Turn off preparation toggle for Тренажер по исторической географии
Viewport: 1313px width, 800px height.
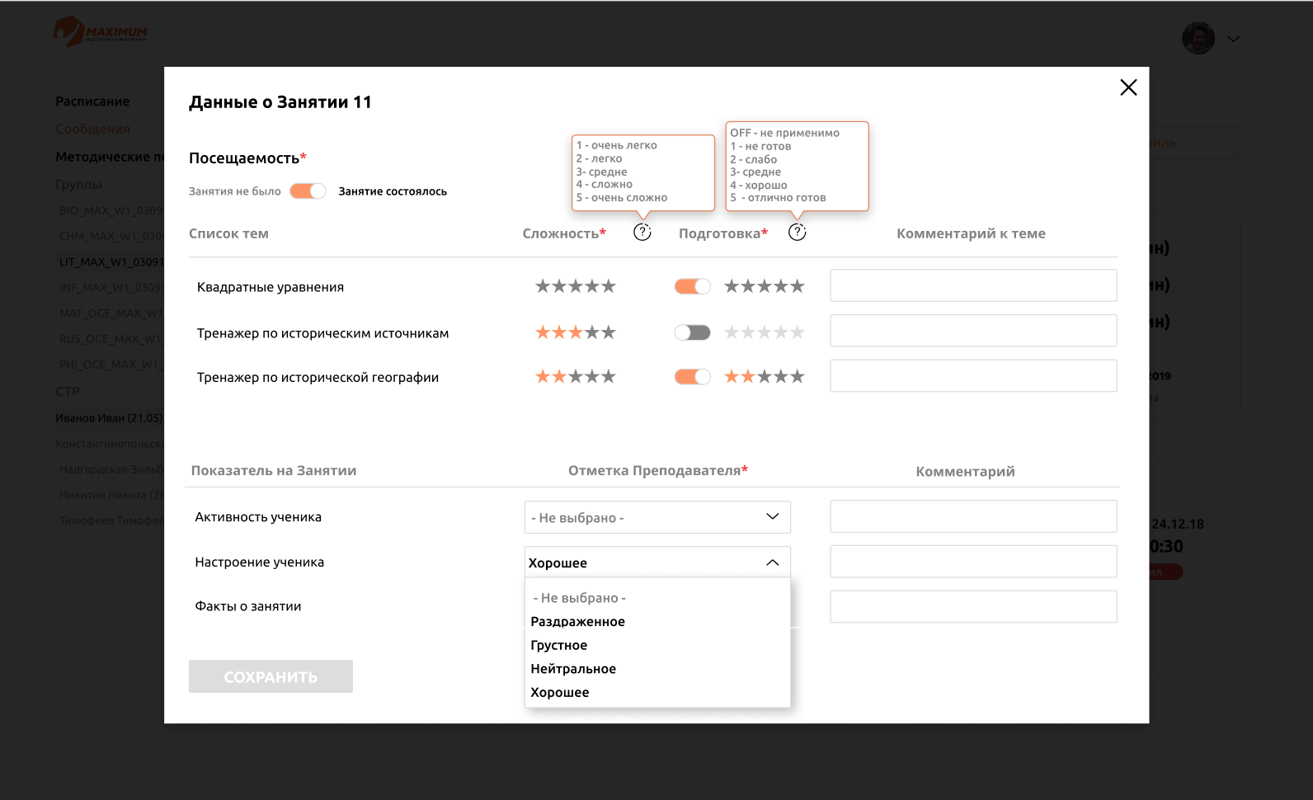[x=693, y=377]
